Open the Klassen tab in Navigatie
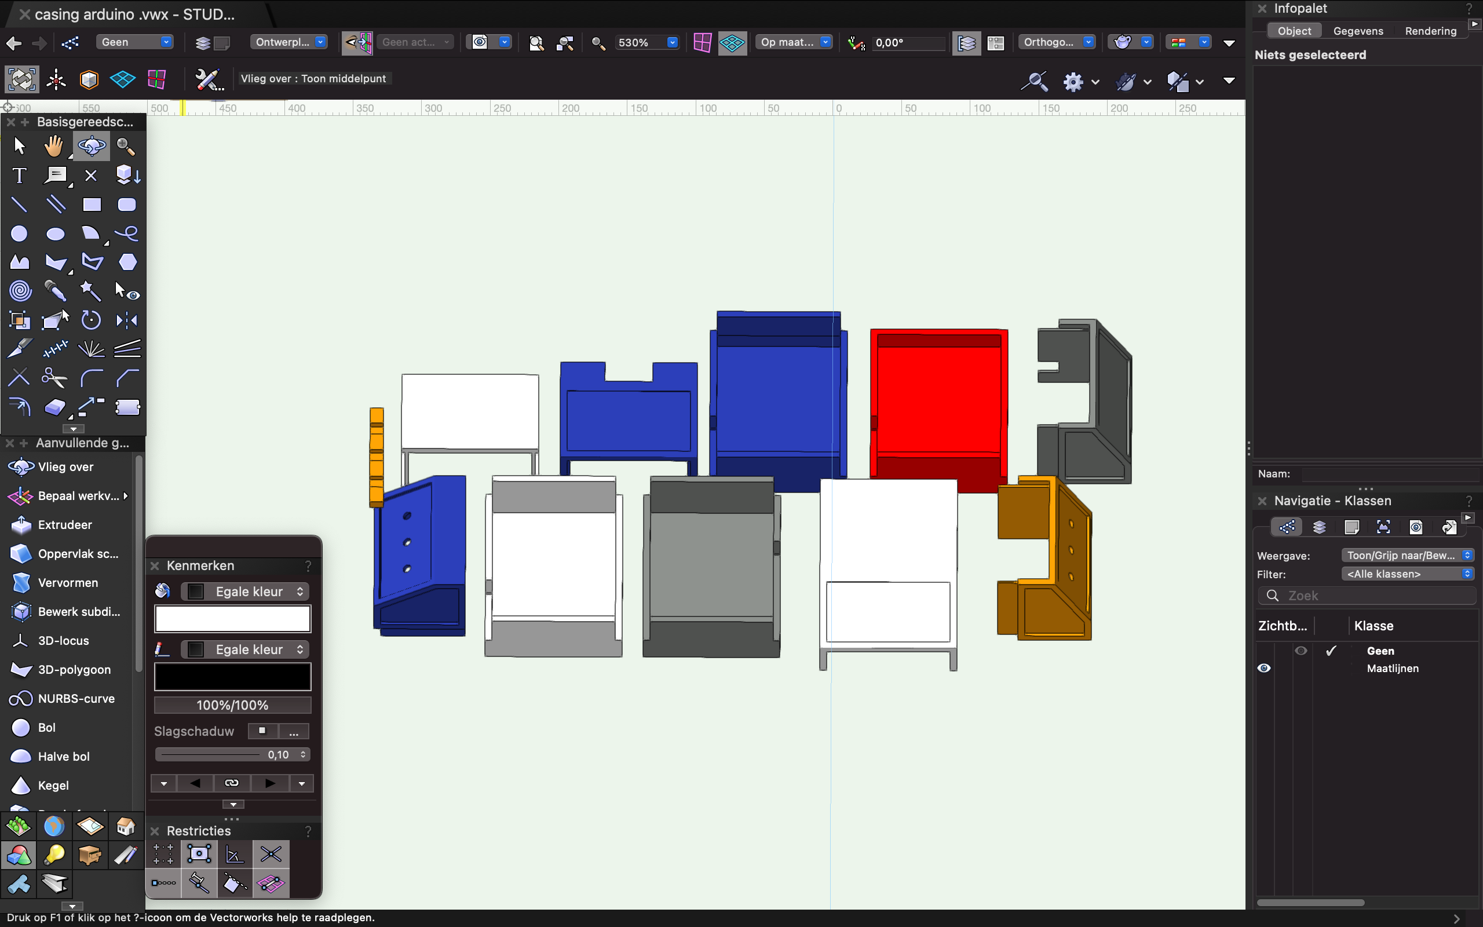 (x=1287, y=527)
